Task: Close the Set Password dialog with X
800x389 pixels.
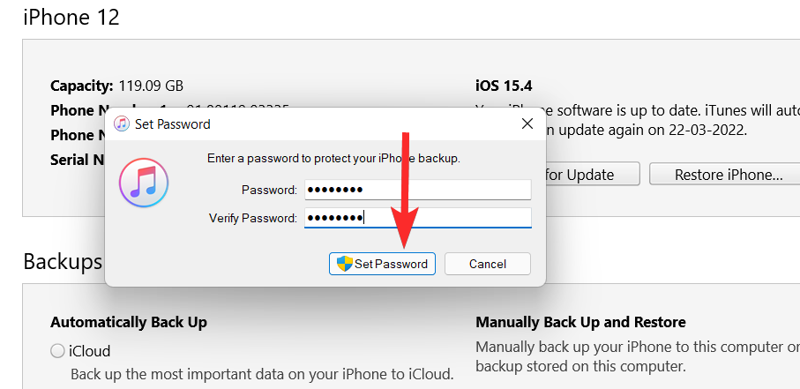Action: point(527,123)
